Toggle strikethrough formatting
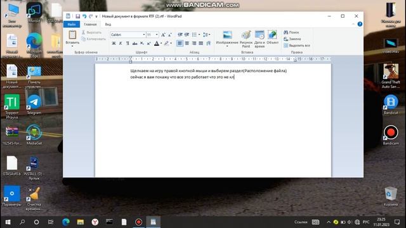This screenshot has height=228, width=406. coord(134,43)
